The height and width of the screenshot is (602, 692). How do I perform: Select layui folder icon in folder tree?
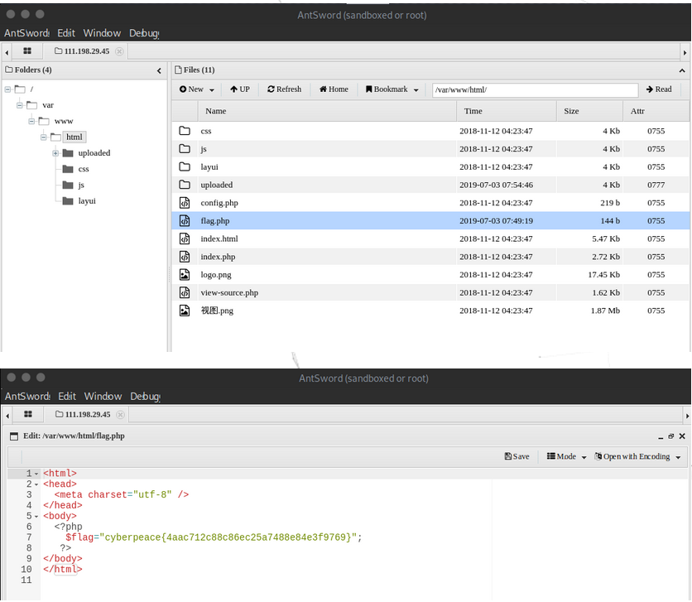click(68, 201)
